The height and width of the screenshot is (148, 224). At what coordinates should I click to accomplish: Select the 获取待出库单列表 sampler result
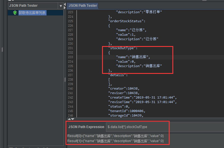point(32,13)
